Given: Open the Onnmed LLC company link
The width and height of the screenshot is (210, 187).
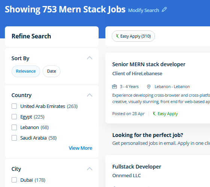Looking at the screenshot, I should (x=127, y=176).
